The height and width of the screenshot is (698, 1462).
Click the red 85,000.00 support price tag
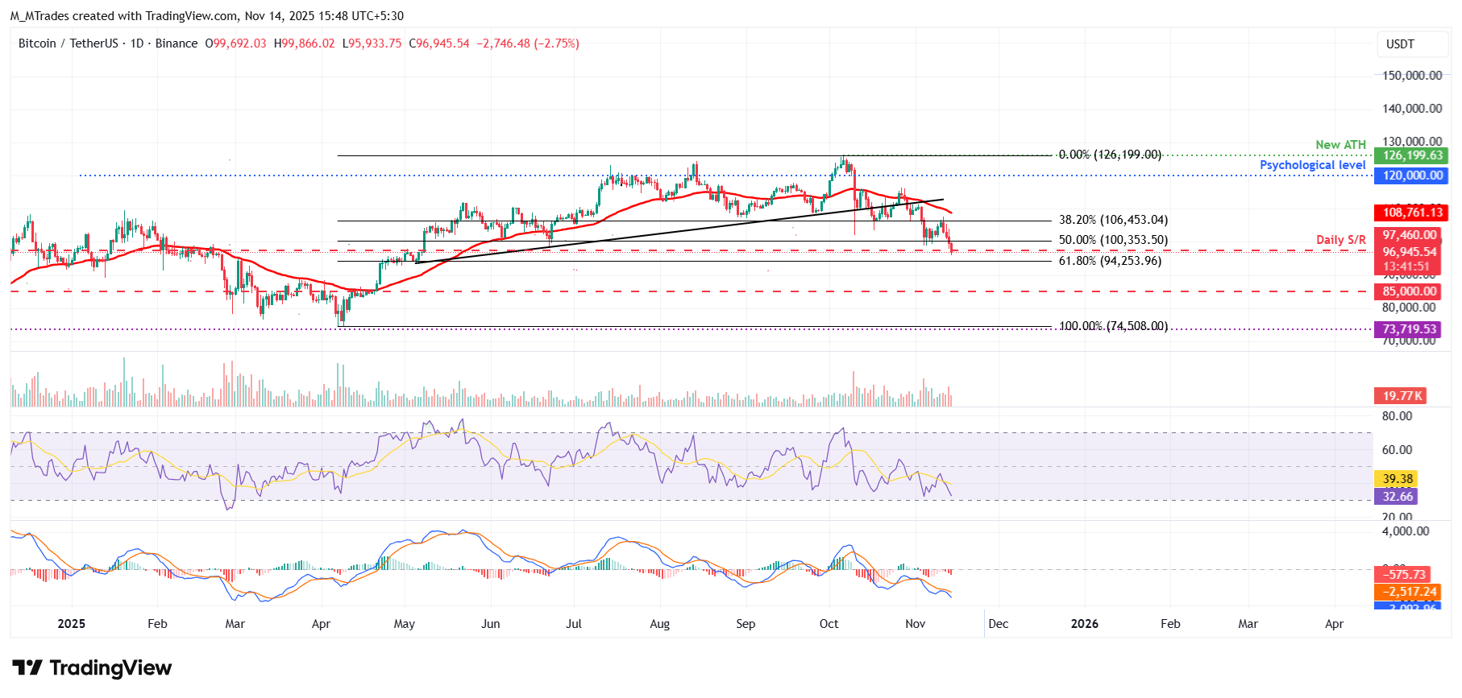point(1410,291)
